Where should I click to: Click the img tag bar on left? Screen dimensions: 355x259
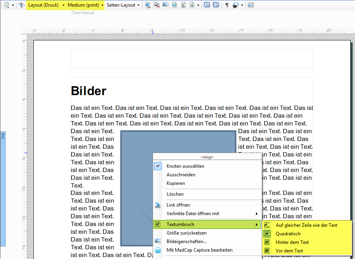coord(3,136)
